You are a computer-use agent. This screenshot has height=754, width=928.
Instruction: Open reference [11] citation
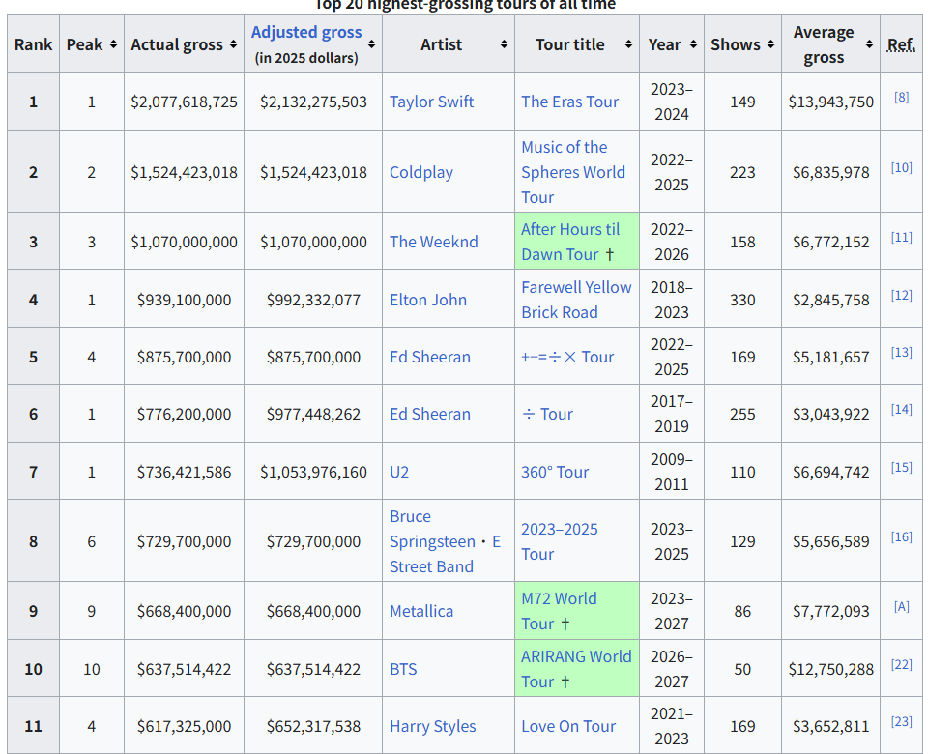tap(901, 238)
